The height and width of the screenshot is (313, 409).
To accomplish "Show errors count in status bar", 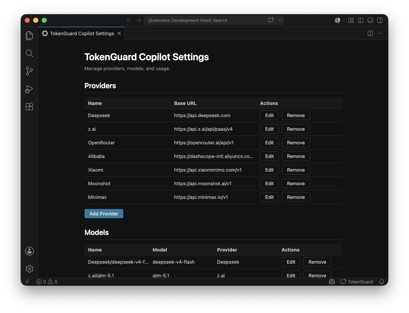I will [41, 282].
